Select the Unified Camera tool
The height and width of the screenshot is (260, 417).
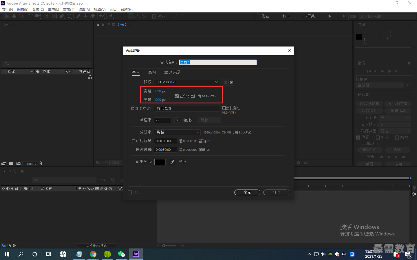point(38,16)
